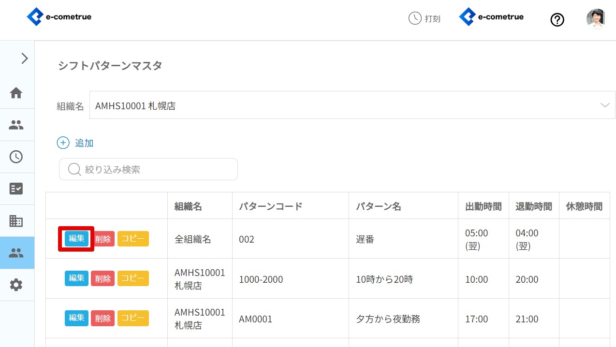Click the 打刻 clock-in button
This screenshot has width=616, height=347.
tap(425, 19)
